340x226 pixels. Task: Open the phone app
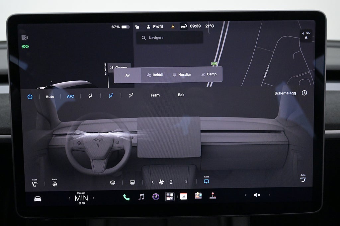[127, 197]
